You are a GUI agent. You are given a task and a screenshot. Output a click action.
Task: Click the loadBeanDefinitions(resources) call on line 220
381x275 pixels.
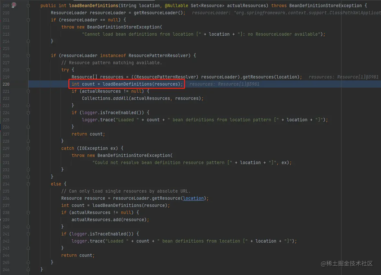(x=141, y=84)
